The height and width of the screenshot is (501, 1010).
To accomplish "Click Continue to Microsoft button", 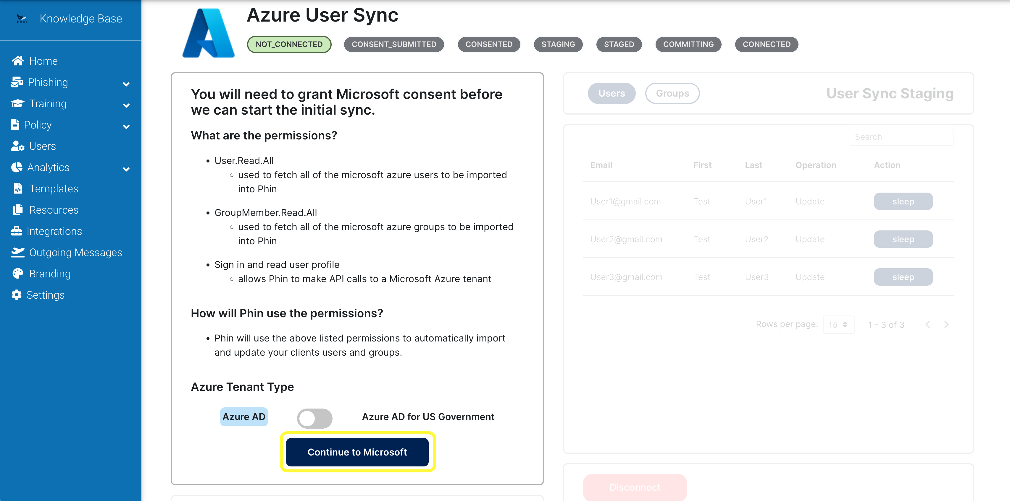I will 357,452.
